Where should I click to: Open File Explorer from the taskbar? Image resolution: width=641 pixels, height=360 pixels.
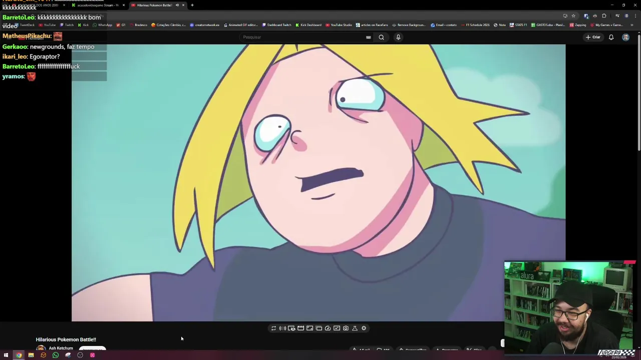coord(31,355)
